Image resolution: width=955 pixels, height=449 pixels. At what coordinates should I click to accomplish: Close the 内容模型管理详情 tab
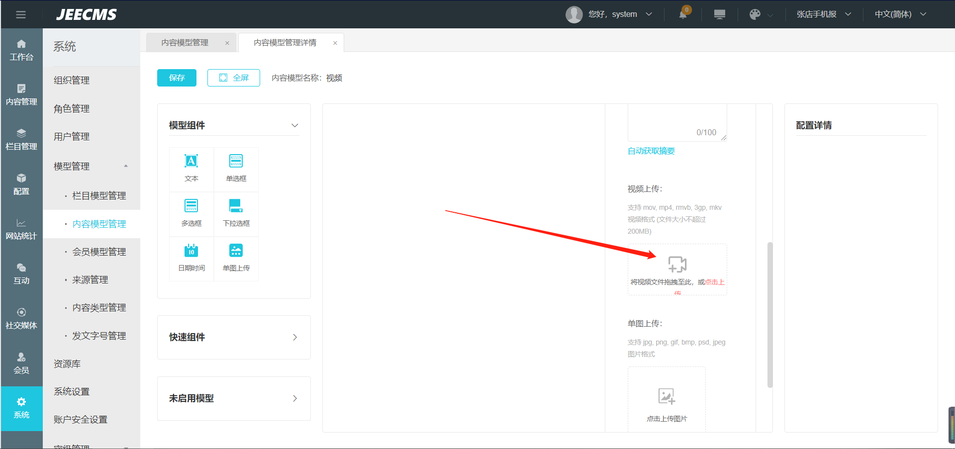tap(335, 43)
